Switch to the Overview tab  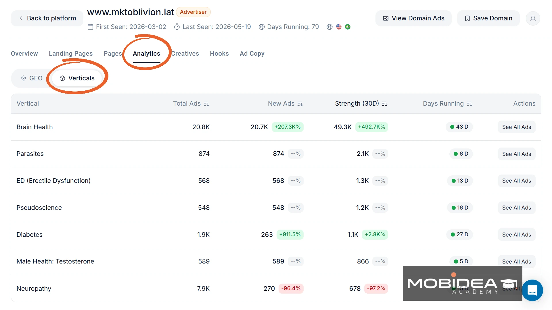pos(24,53)
